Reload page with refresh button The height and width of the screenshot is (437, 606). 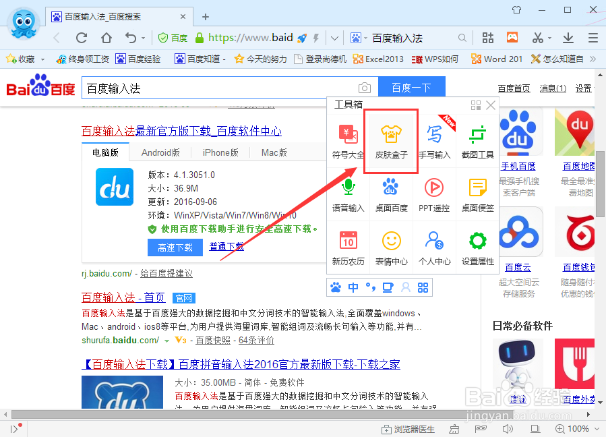[x=82, y=38]
